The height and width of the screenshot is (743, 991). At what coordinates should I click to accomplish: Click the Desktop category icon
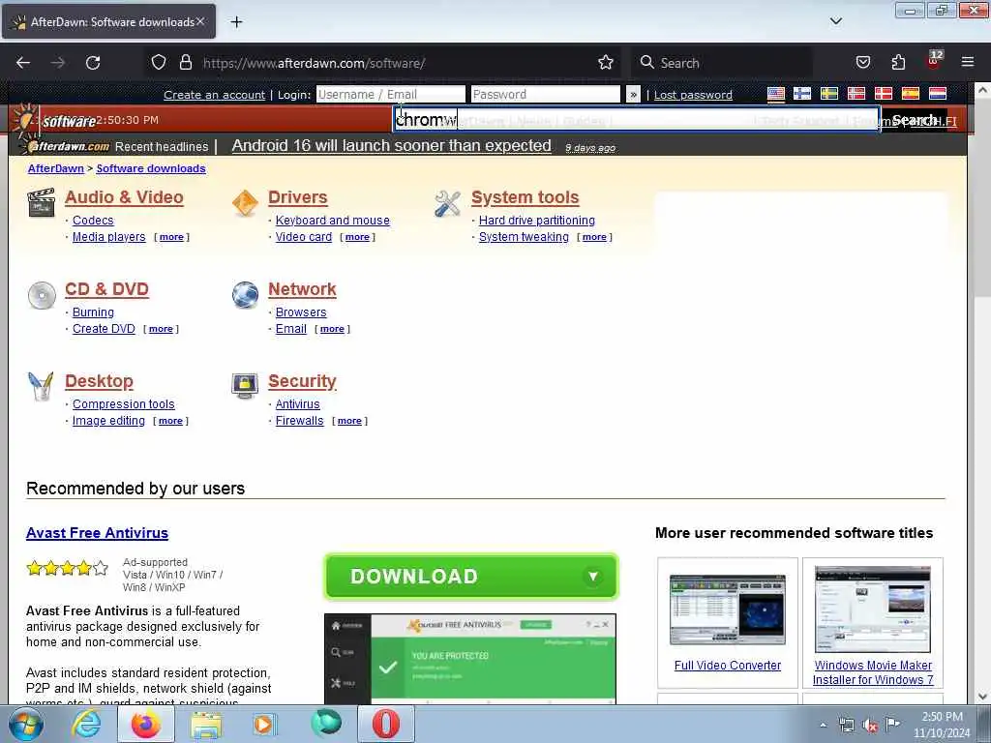[x=41, y=386]
